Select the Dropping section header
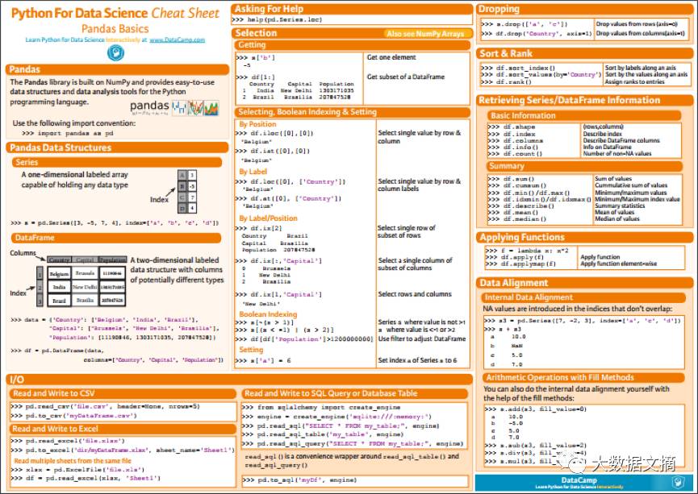Viewport: 698px width, 494px height. coord(502,9)
